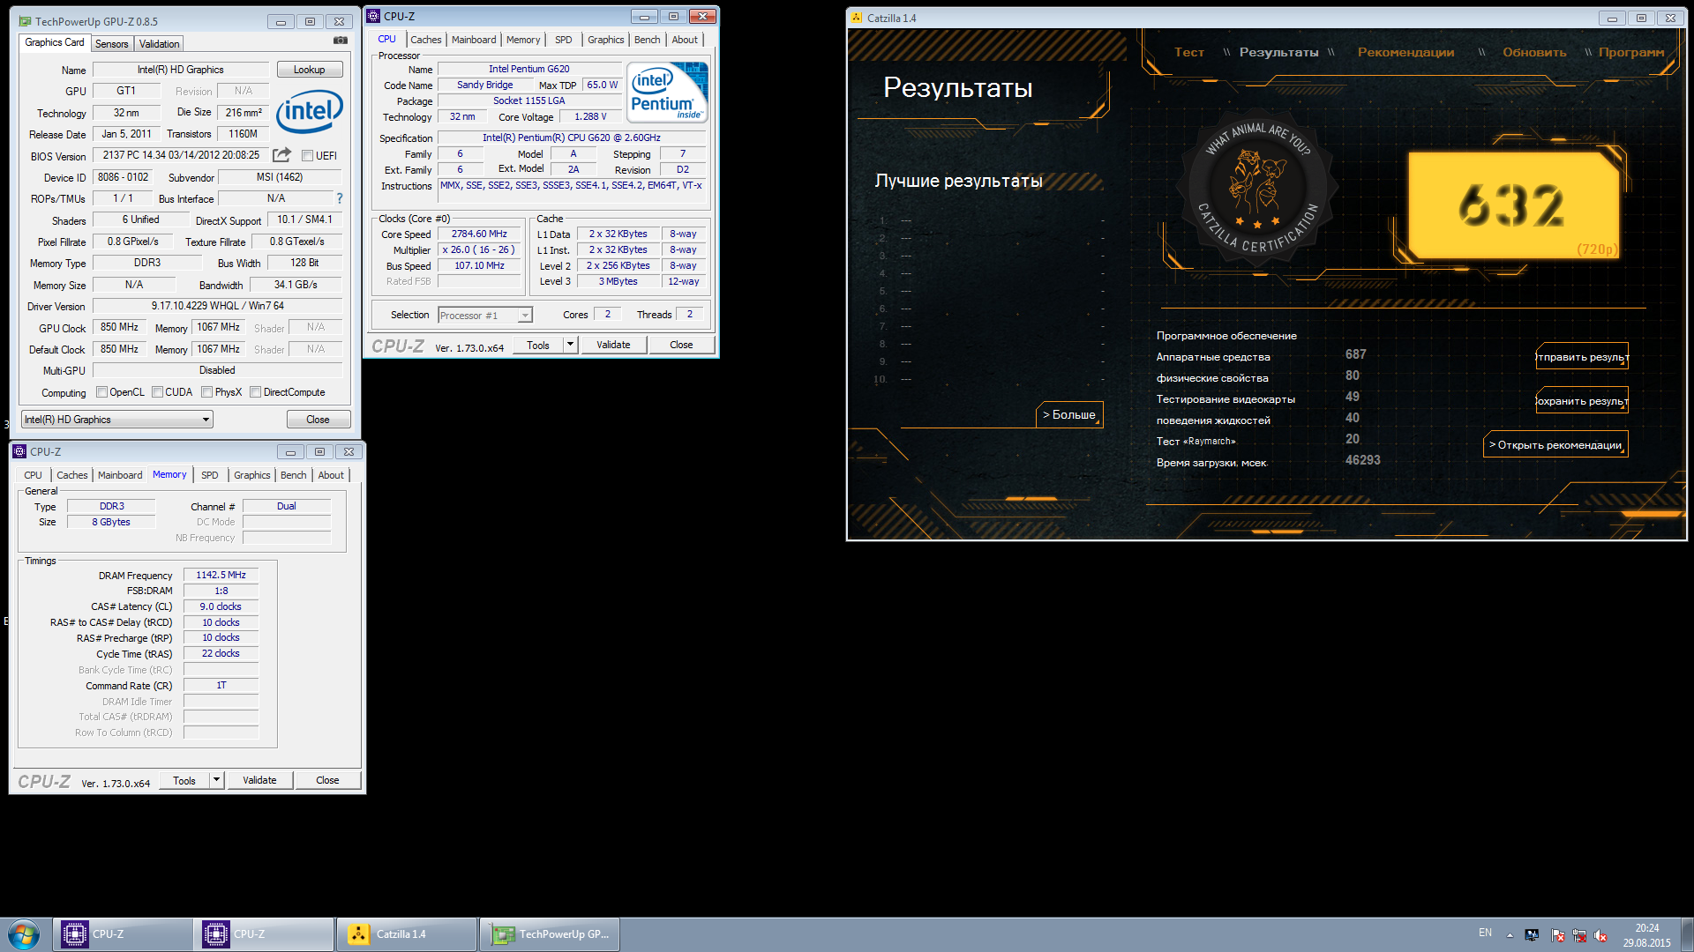
Task: Click the Больше button in Catzilla
Action: (1069, 414)
